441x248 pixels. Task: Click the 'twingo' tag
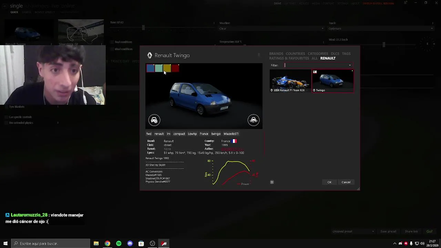[x=216, y=134]
